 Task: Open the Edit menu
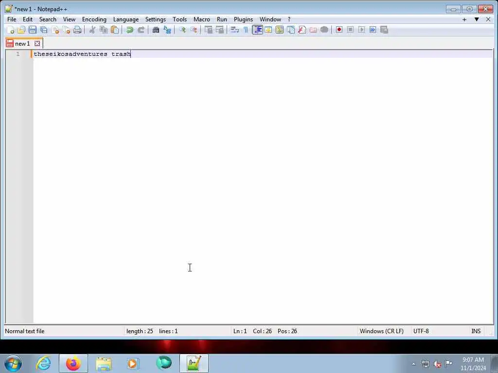click(28, 19)
